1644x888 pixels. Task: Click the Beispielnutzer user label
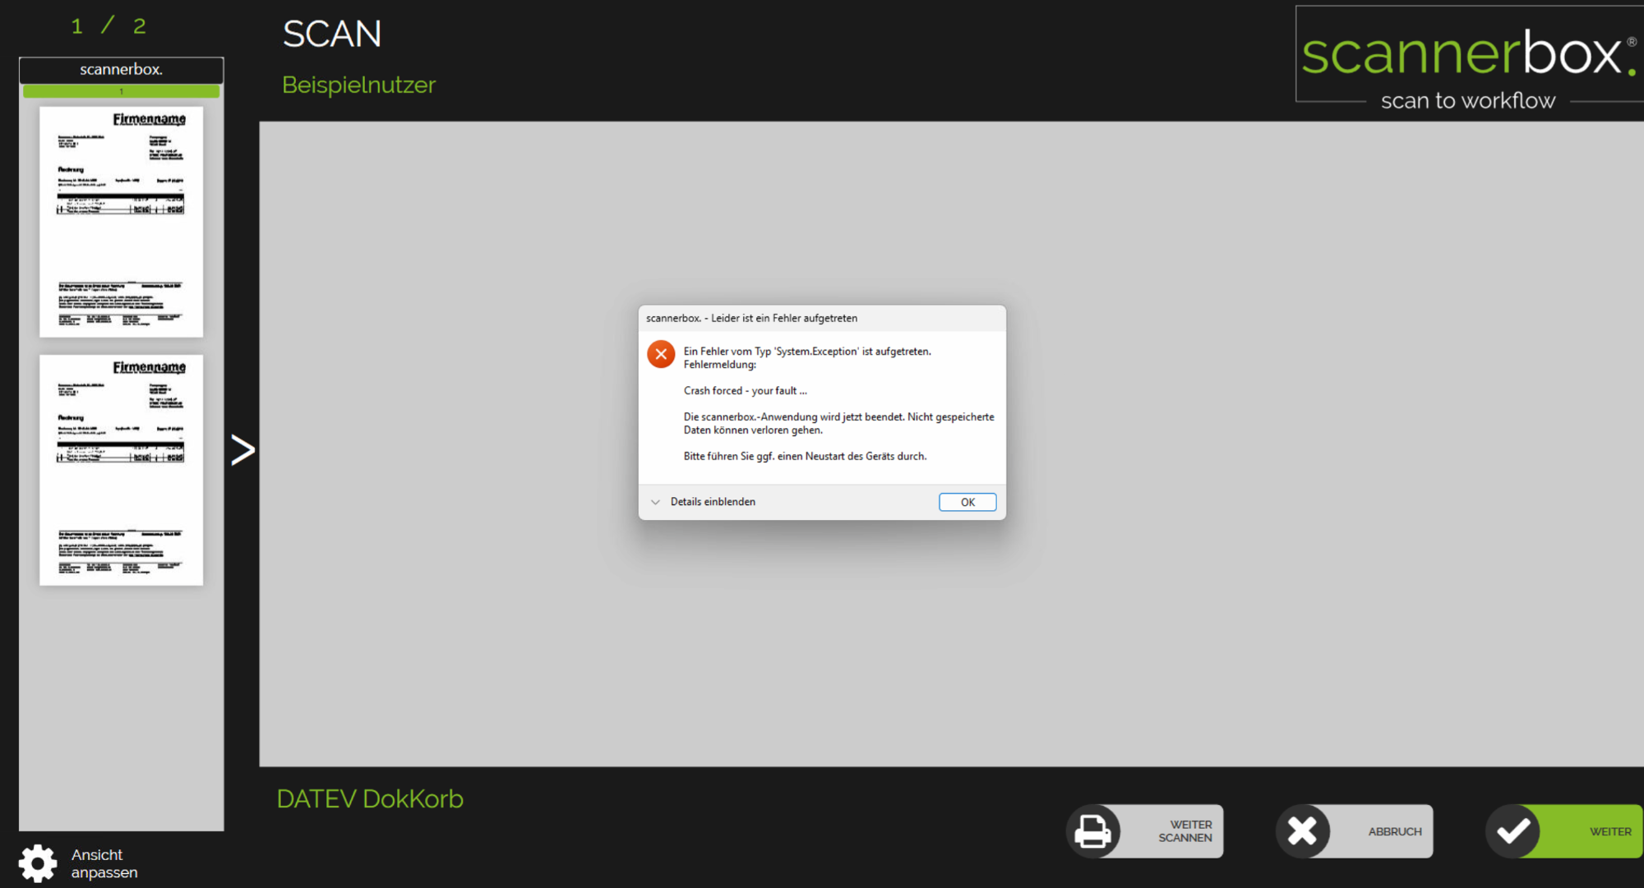pyautogui.click(x=358, y=85)
